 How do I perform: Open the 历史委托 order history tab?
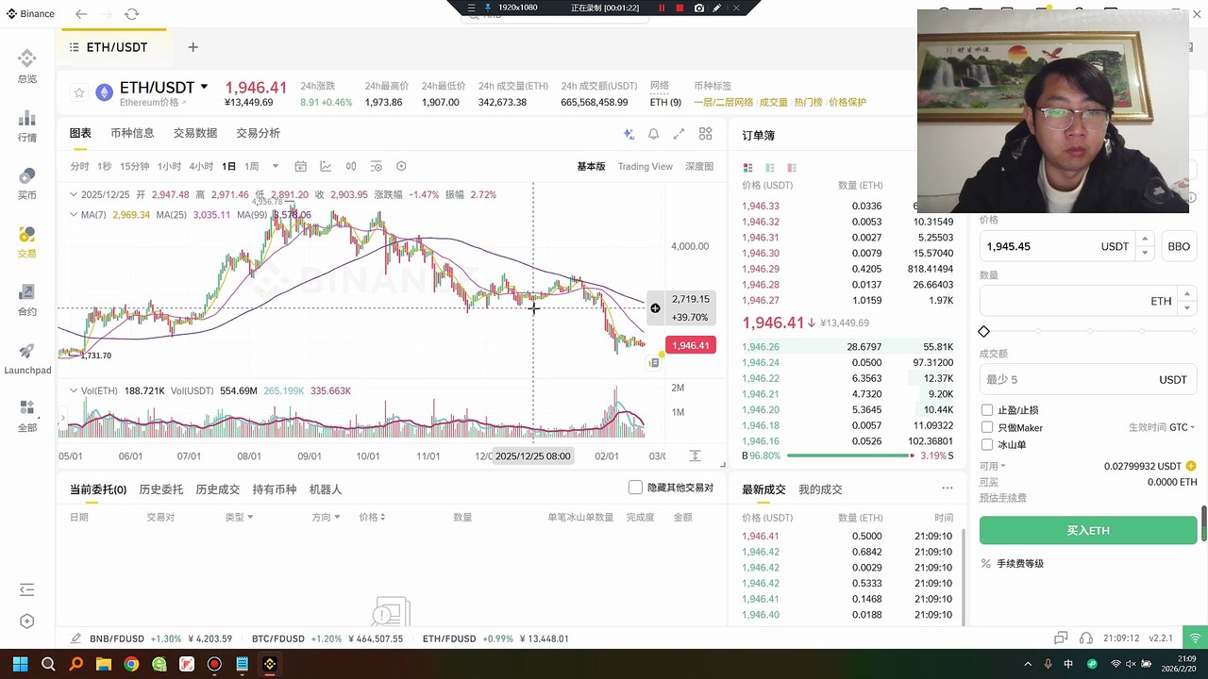point(161,489)
